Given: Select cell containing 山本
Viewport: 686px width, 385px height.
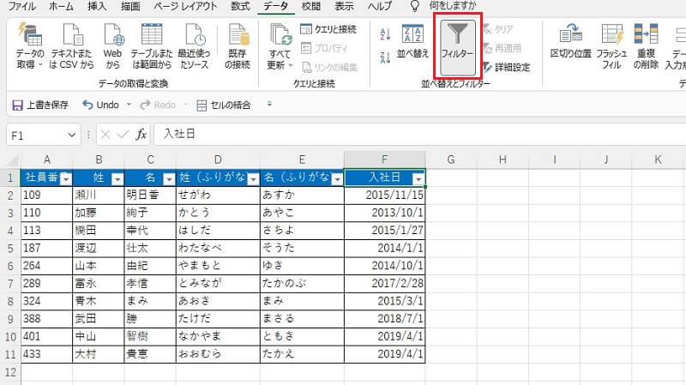Looking at the screenshot, I should click(x=98, y=266).
